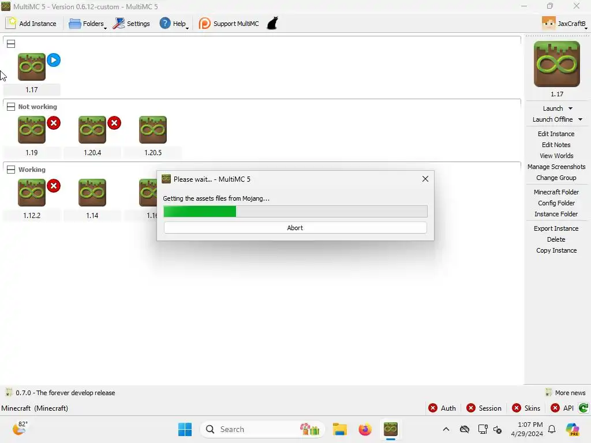The image size is (591, 443).
Task: Select the 1.12.2 instance
Action: (32, 199)
